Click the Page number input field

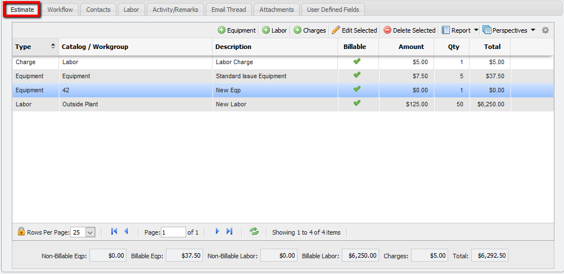coord(173,232)
